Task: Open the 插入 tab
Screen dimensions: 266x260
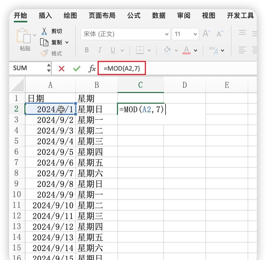Action: click(45, 16)
